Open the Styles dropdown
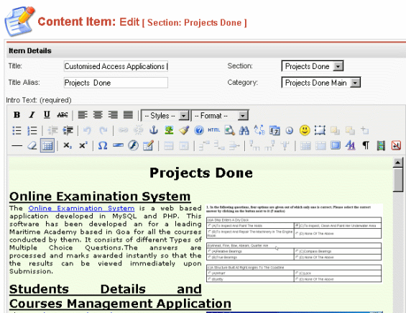The image size is (406, 313). 165,116
